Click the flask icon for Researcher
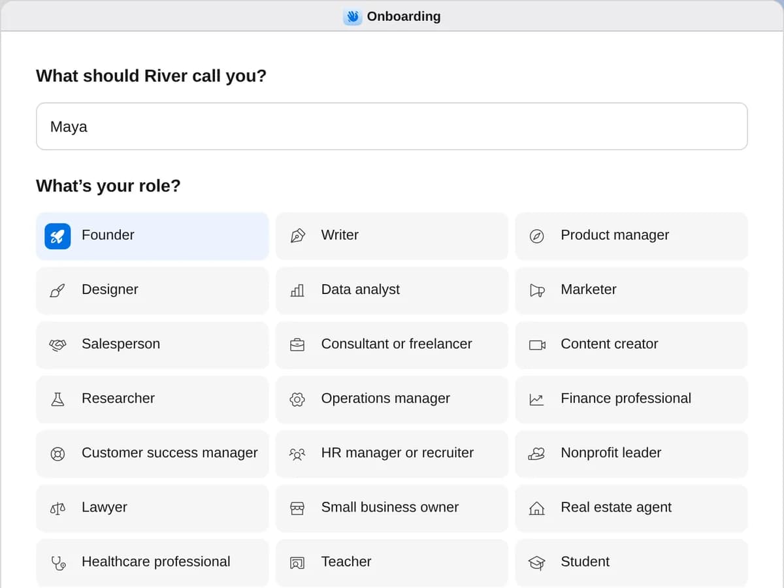This screenshot has height=588, width=784. [57, 399]
